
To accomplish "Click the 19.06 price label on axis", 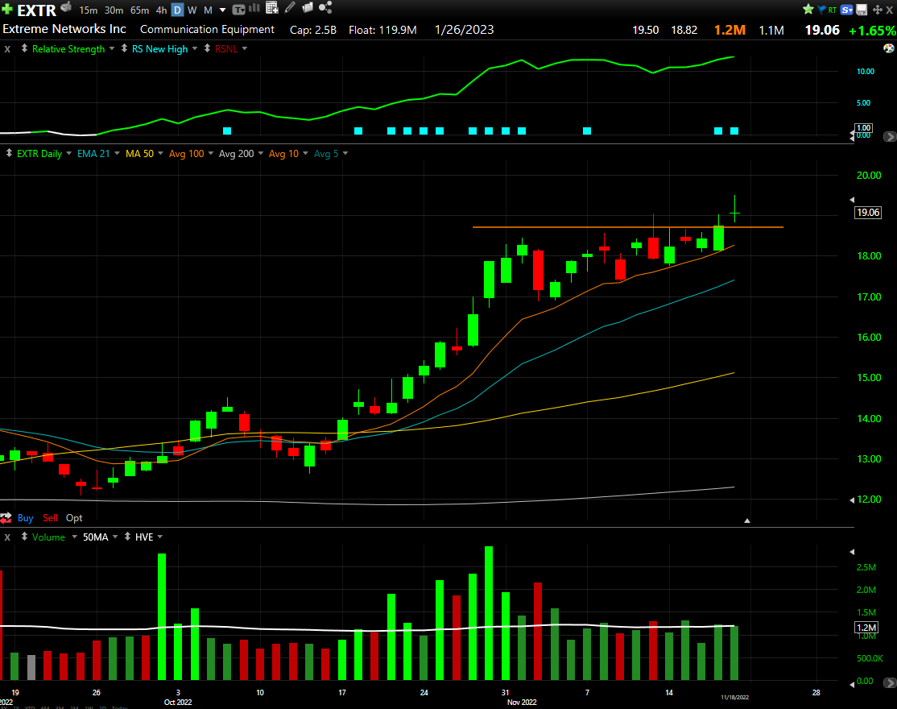I will click(868, 213).
